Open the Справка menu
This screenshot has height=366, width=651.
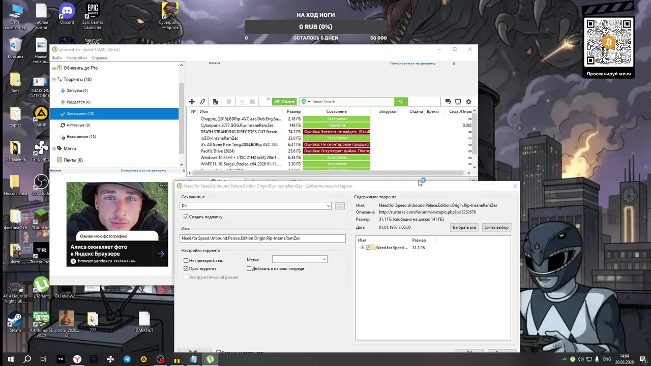(x=99, y=58)
